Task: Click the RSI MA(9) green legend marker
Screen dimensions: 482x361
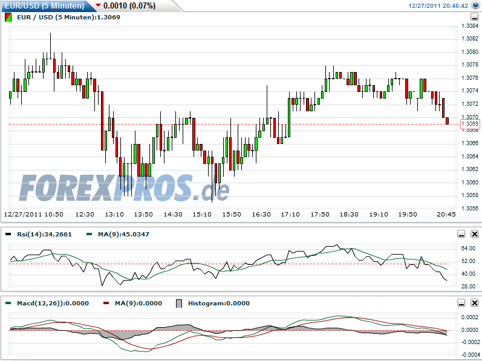Action: [89, 234]
